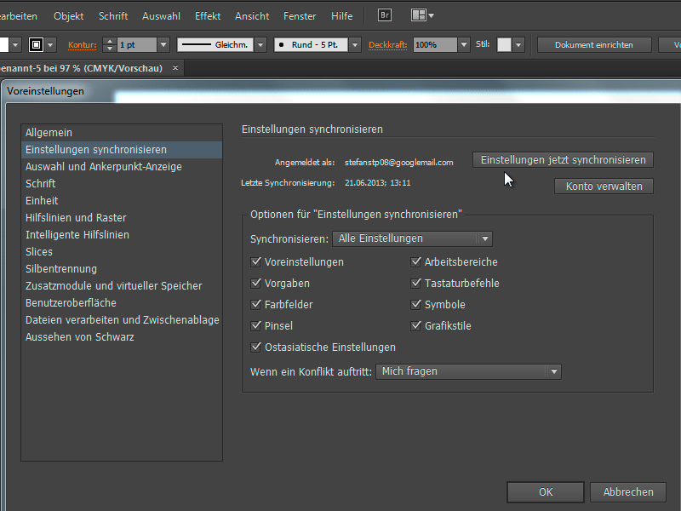Cancel the dialog with Abbrechen

(628, 492)
